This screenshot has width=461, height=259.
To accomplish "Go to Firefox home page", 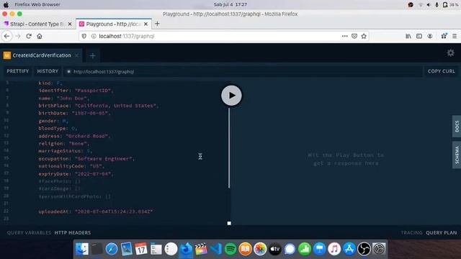I will point(40,36).
